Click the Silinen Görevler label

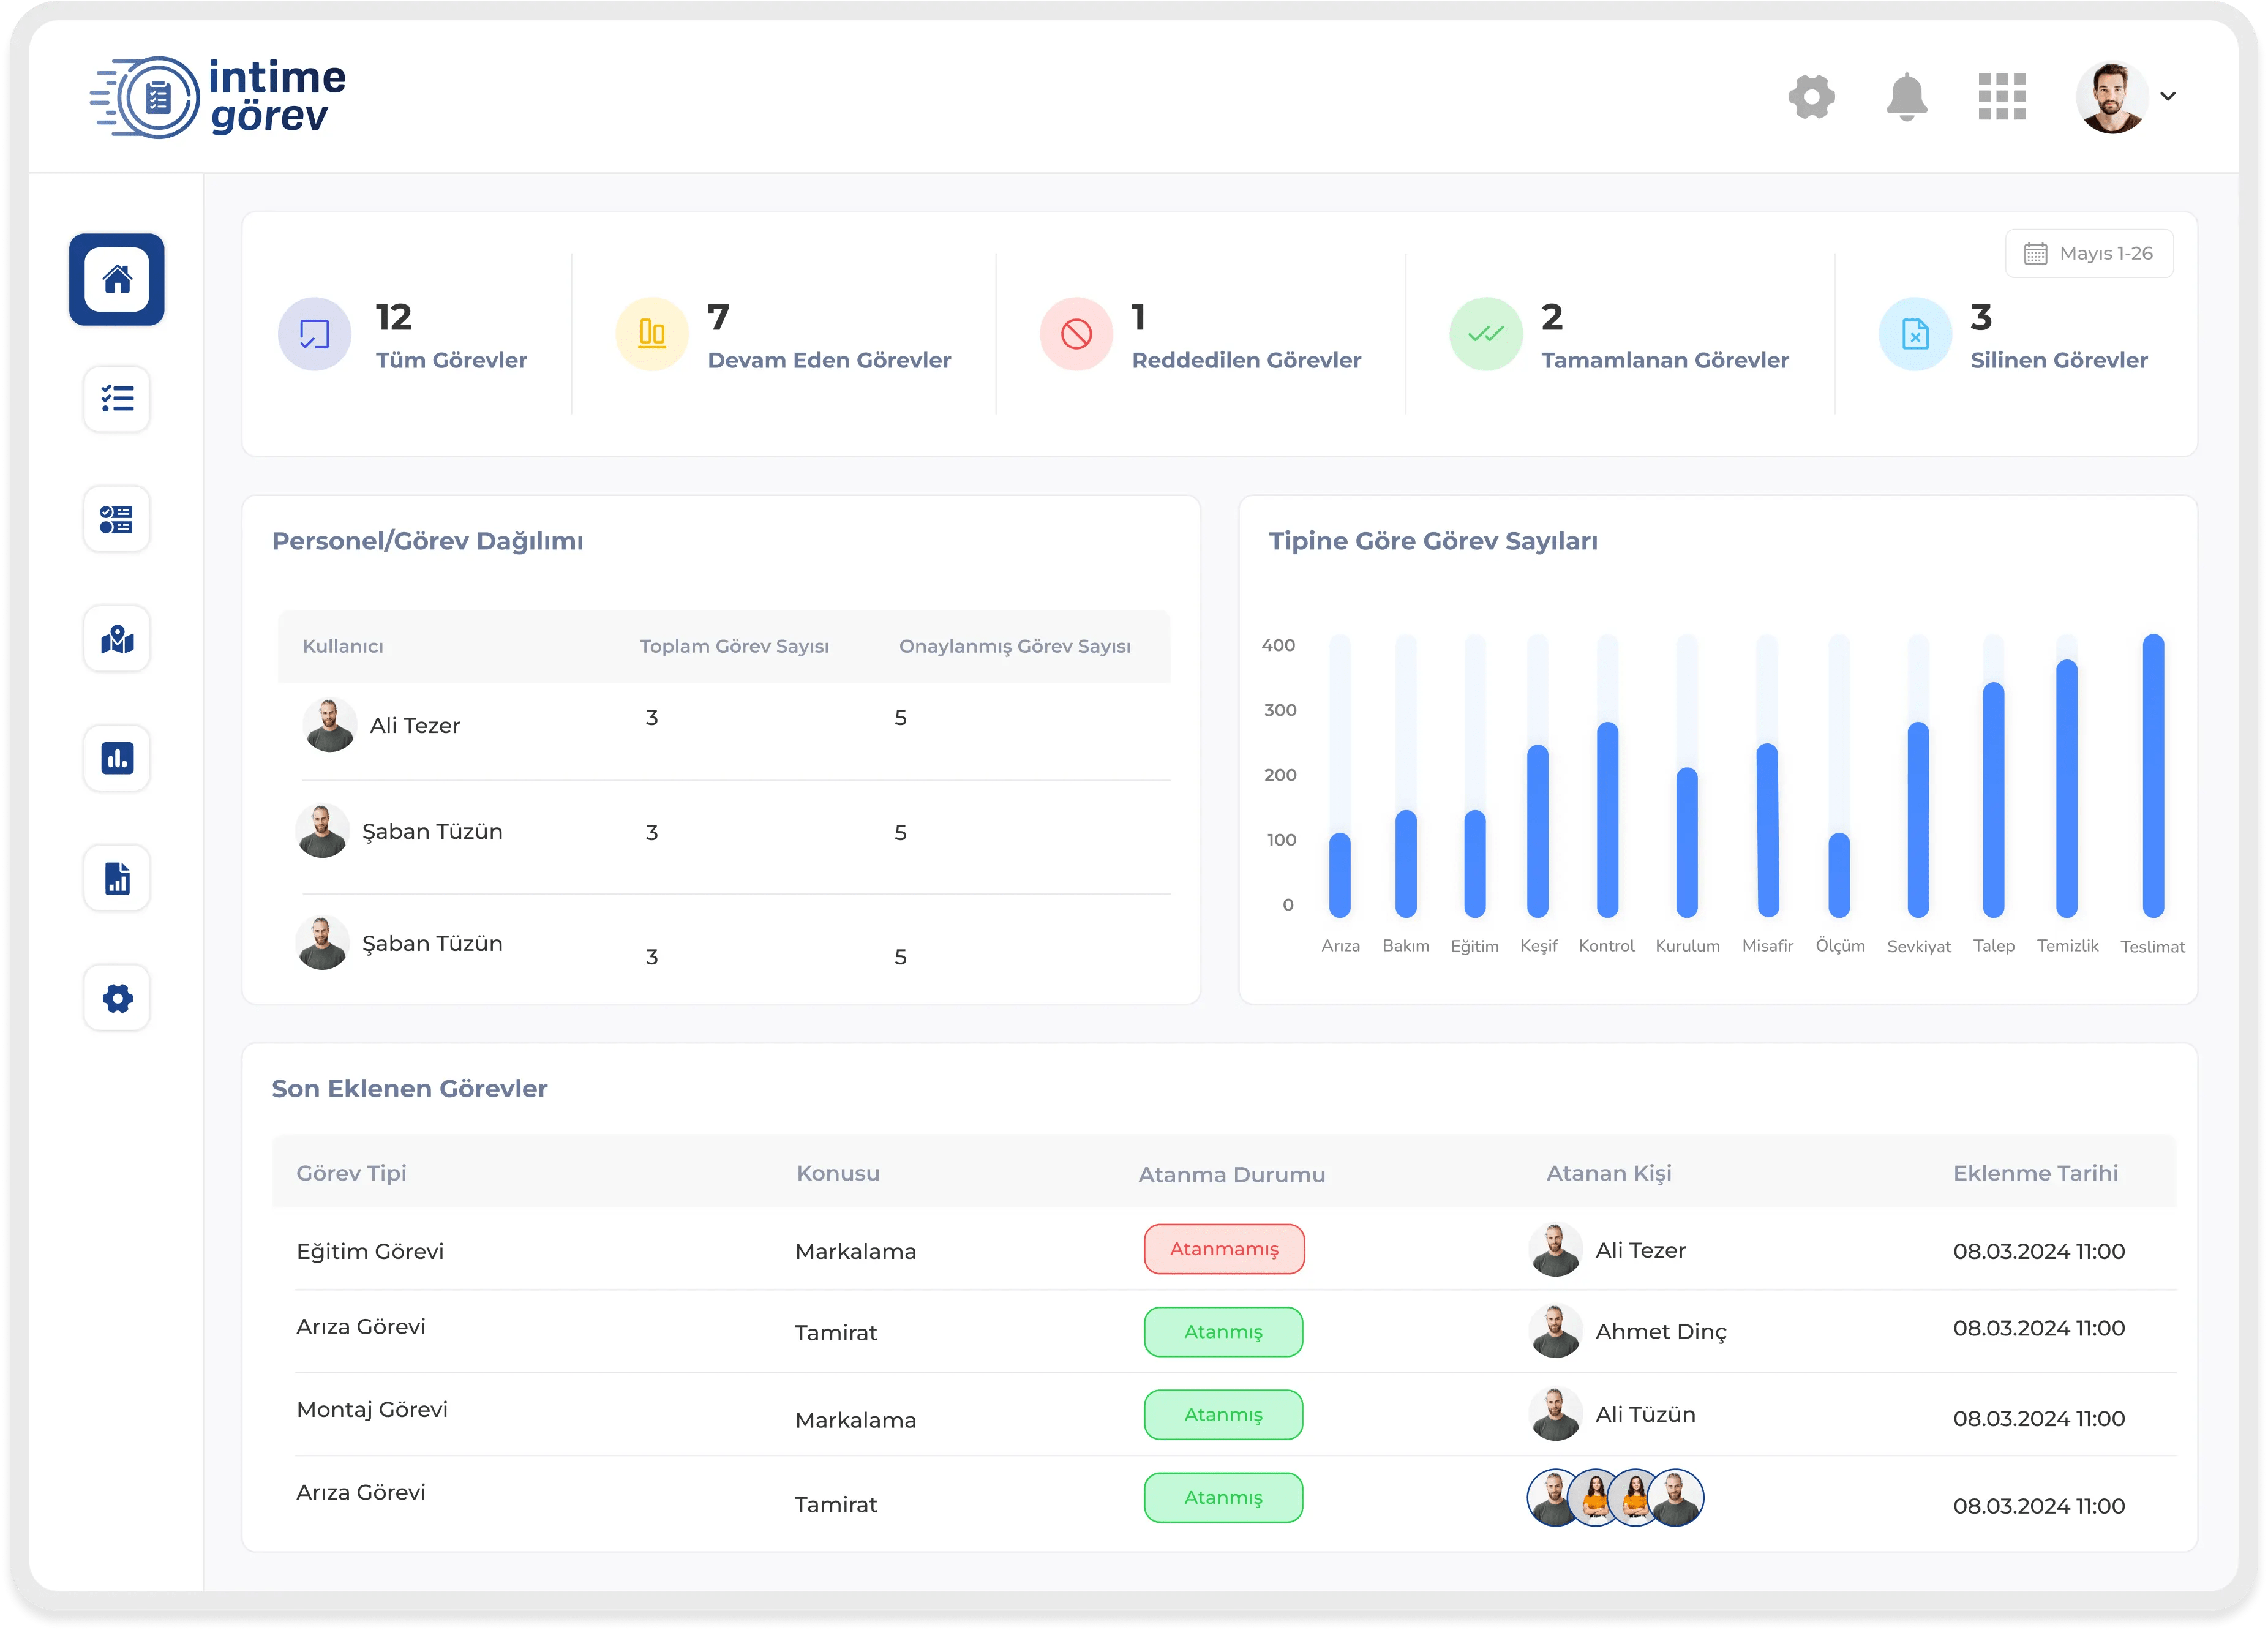(2059, 360)
